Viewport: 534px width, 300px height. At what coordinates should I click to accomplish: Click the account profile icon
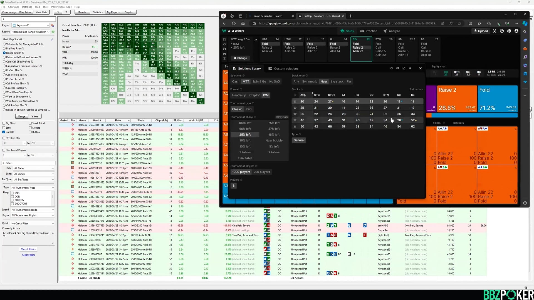[516, 31]
